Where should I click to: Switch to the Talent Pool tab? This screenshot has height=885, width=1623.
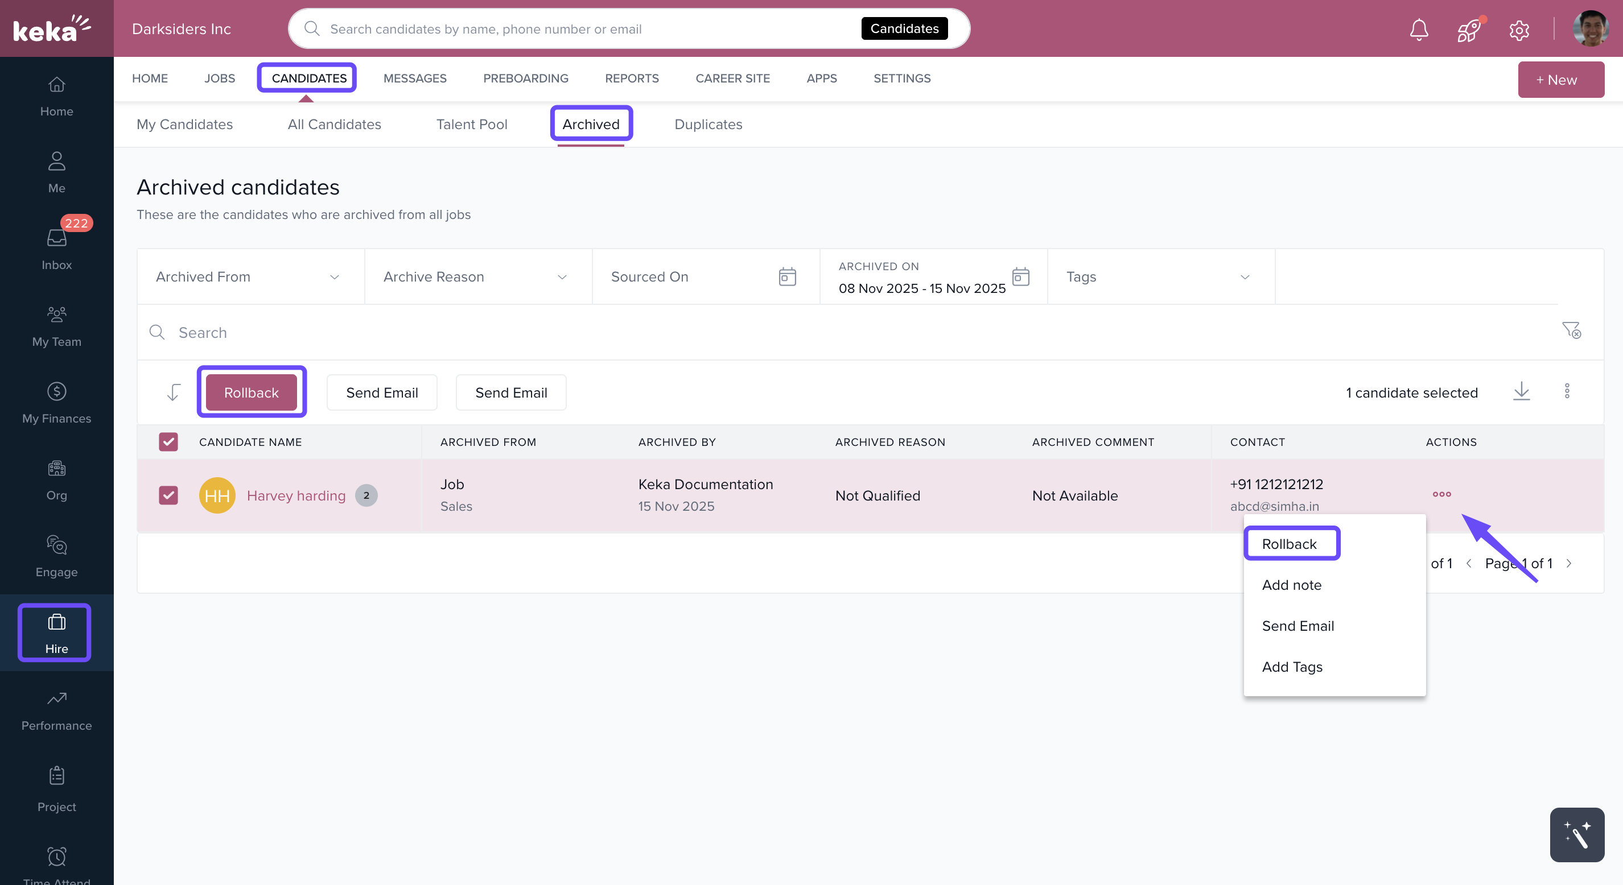471,124
